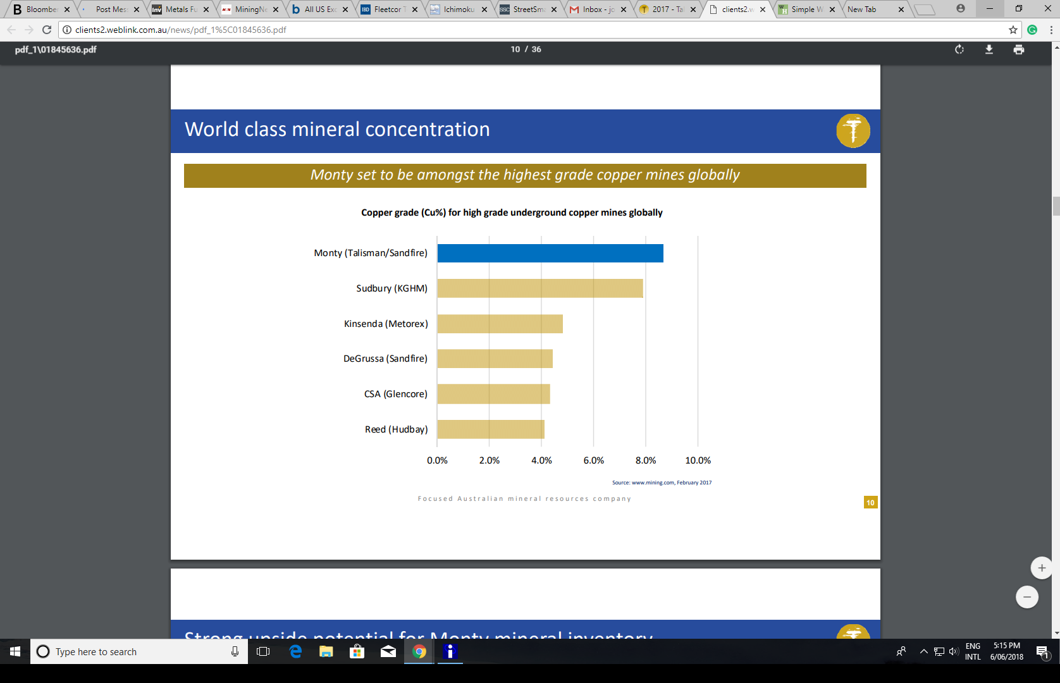Rotate the PDF clockwise
The image size is (1060, 683).
(959, 49)
